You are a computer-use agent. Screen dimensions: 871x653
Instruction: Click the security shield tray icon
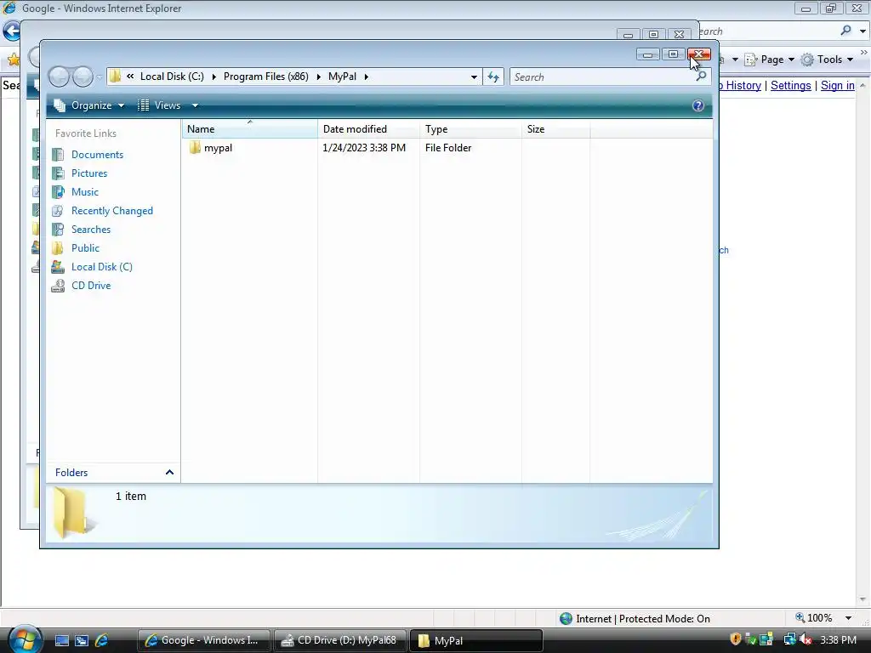[736, 639]
